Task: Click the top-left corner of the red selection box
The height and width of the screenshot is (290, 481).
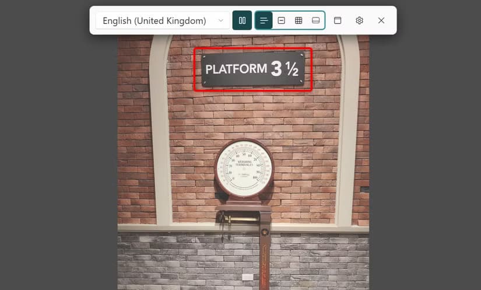Action: coord(195,48)
